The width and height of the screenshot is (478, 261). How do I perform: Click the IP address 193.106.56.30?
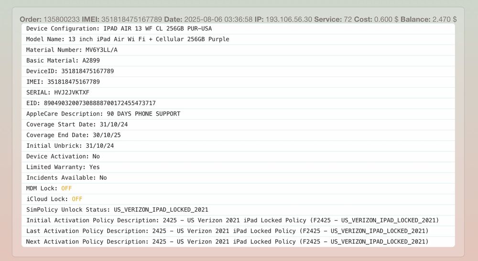[x=289, y=19]
